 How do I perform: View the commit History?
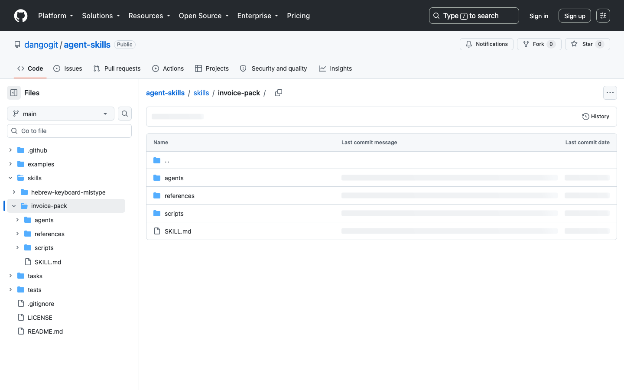coord(596,117)
